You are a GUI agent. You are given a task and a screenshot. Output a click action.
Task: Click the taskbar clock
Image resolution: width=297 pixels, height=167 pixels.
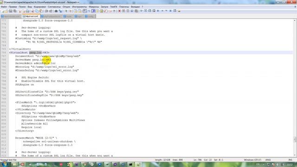[x=290, y=164]
